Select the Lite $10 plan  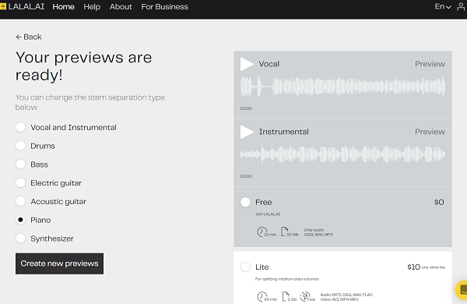[x=245, y=267]
